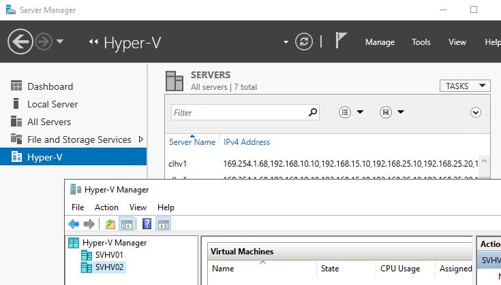Go back in Server Manager navigation
This screenshot has height=285, width=501.
[x=20, y=41]
